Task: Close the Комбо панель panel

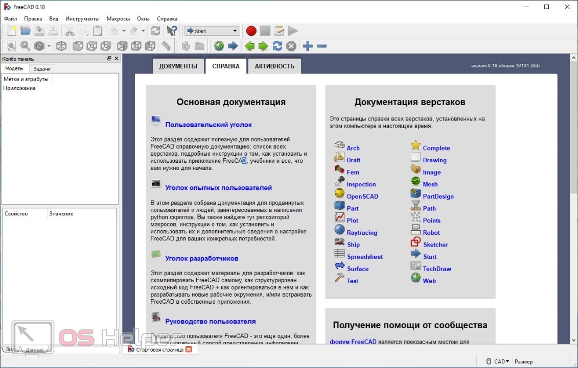Action: click(117, 59)
